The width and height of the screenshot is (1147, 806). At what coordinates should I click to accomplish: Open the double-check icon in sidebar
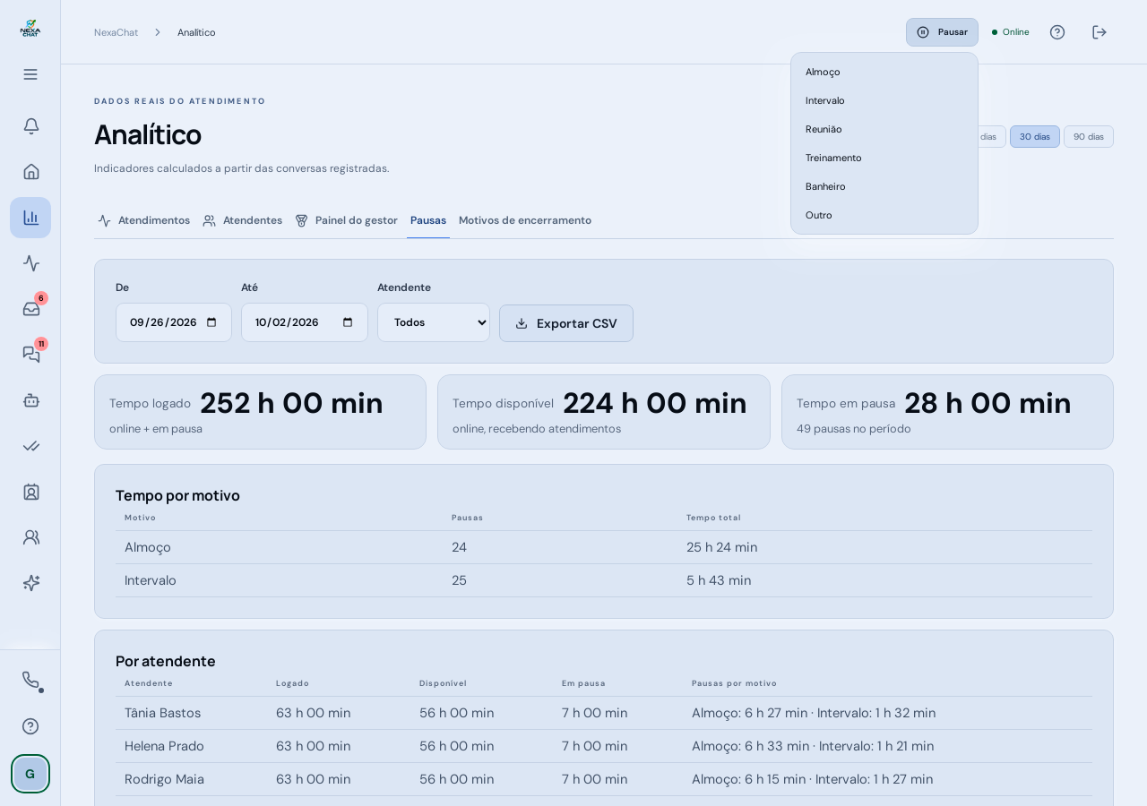tap(30, 446)
